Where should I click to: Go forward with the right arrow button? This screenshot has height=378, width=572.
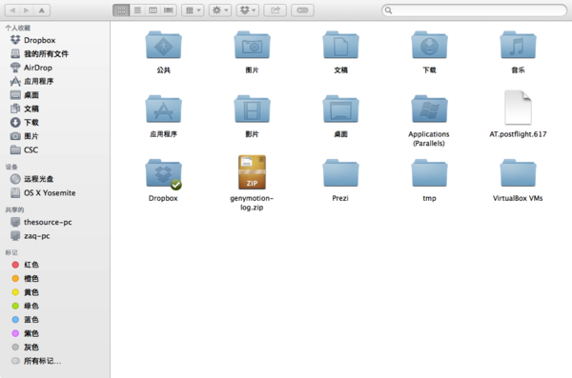coord(27,10)
